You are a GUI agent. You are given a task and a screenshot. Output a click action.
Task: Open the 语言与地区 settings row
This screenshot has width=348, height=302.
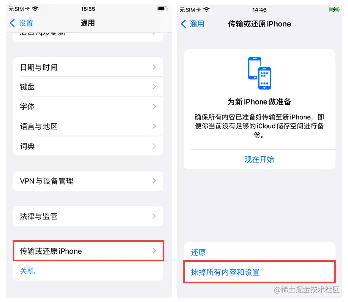click(x=88, y=126)
